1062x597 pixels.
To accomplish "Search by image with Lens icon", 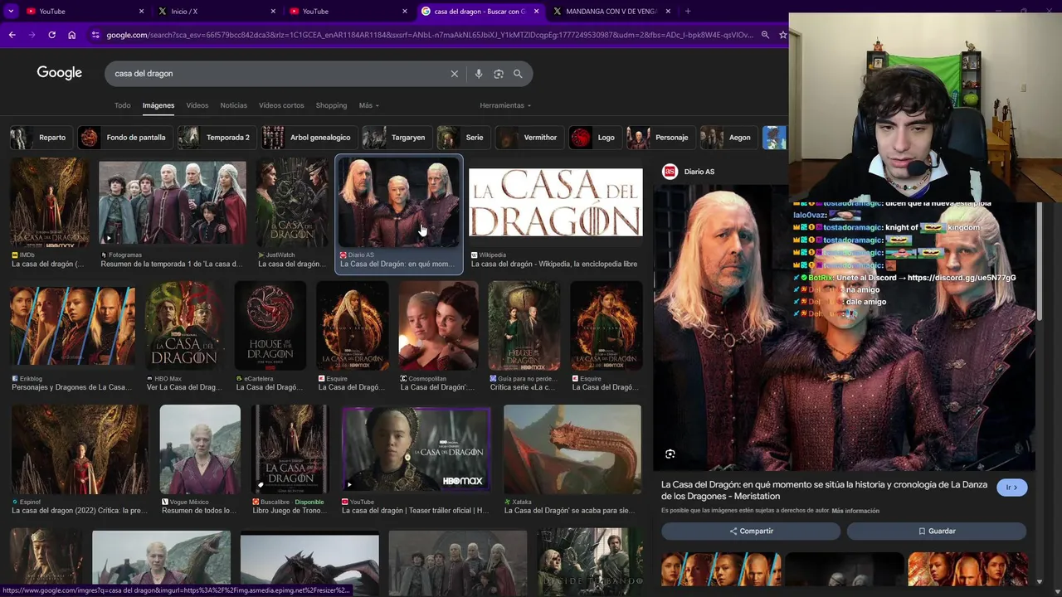I will [x=499, y=74].
